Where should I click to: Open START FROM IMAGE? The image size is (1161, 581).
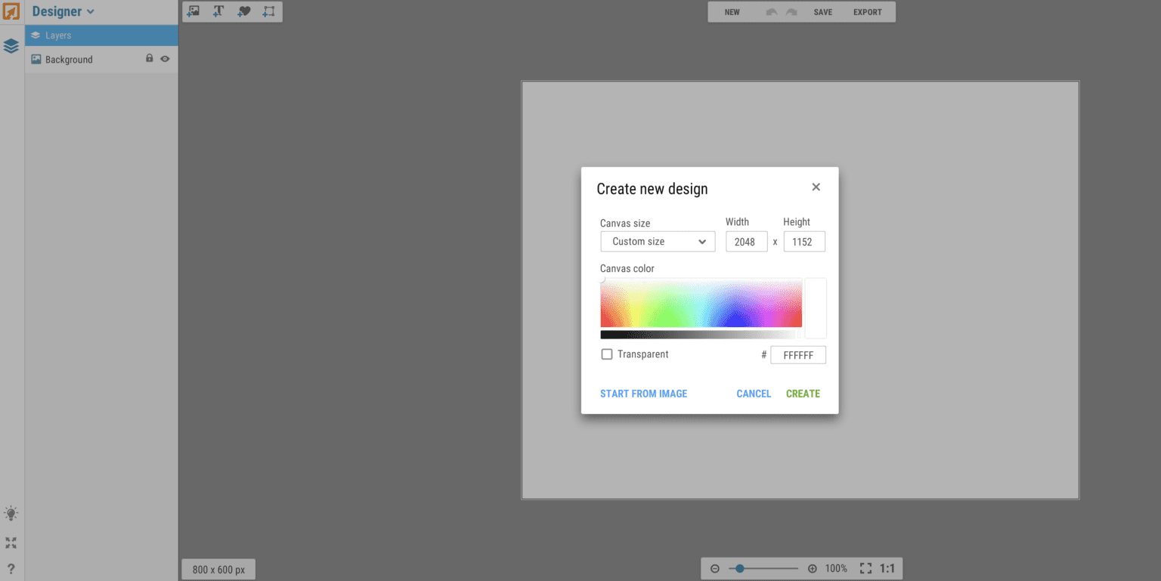[643, 393]
